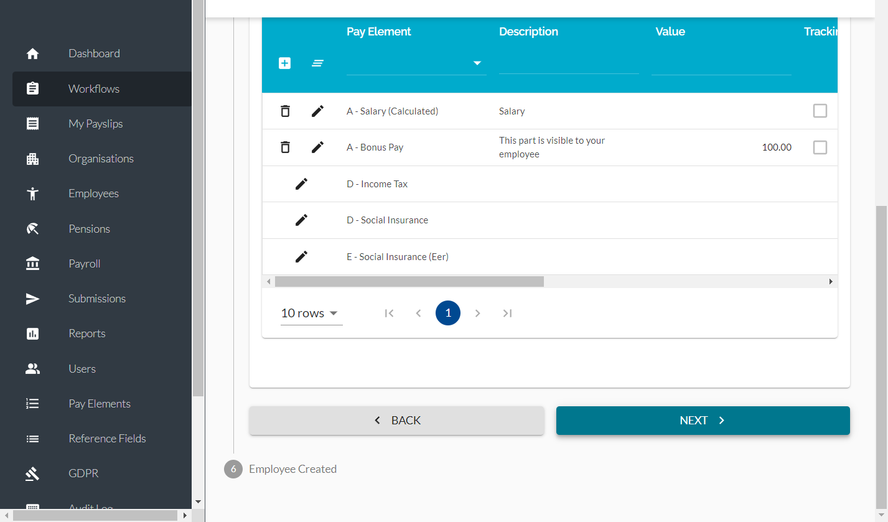This screenshot has width=888, height=522.
Task: Click the Dashboard home icon
Action: pos(33,54)
